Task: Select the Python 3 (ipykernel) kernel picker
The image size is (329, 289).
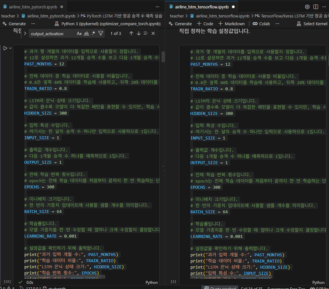Action: (x=108, y=24)
